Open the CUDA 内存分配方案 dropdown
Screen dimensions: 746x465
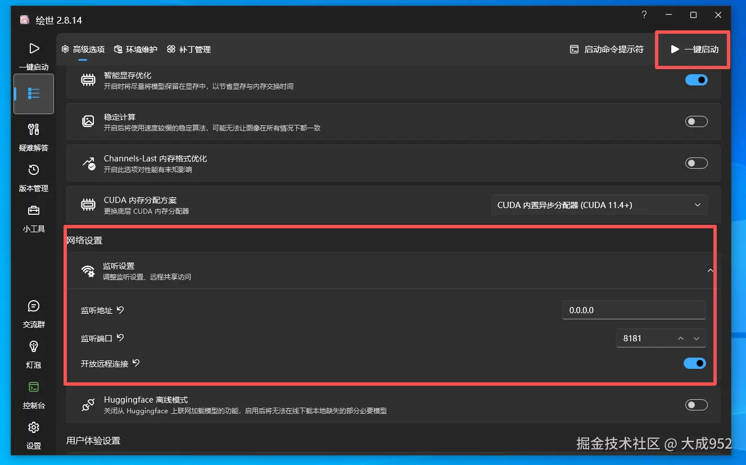(x=599, y=205)
